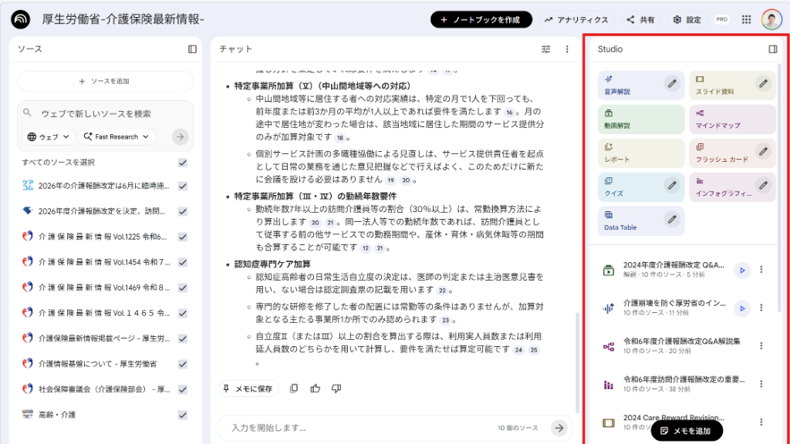Screen dimensions: 790x444
Task: Edit 音声解説 options with pencil icon
Action: click(672, 83)
